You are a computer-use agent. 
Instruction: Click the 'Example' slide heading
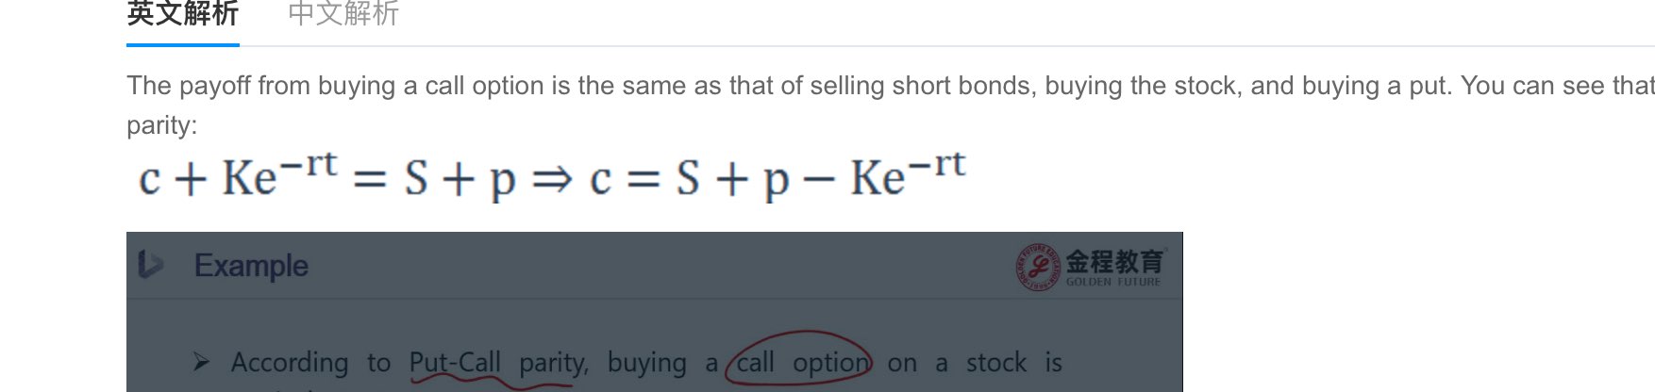(251, 266)
